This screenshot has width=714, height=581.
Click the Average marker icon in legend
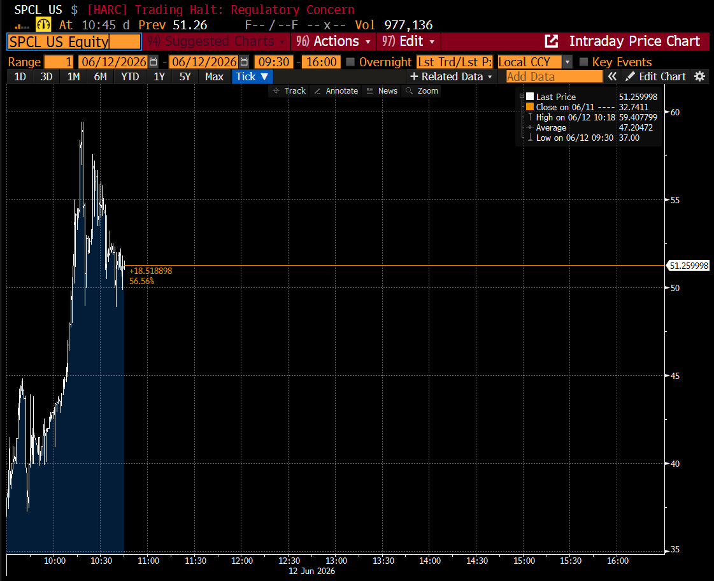pos(530,127)
